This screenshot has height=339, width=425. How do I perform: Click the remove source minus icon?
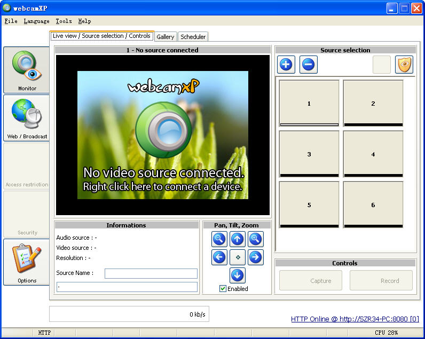(308, 65)
